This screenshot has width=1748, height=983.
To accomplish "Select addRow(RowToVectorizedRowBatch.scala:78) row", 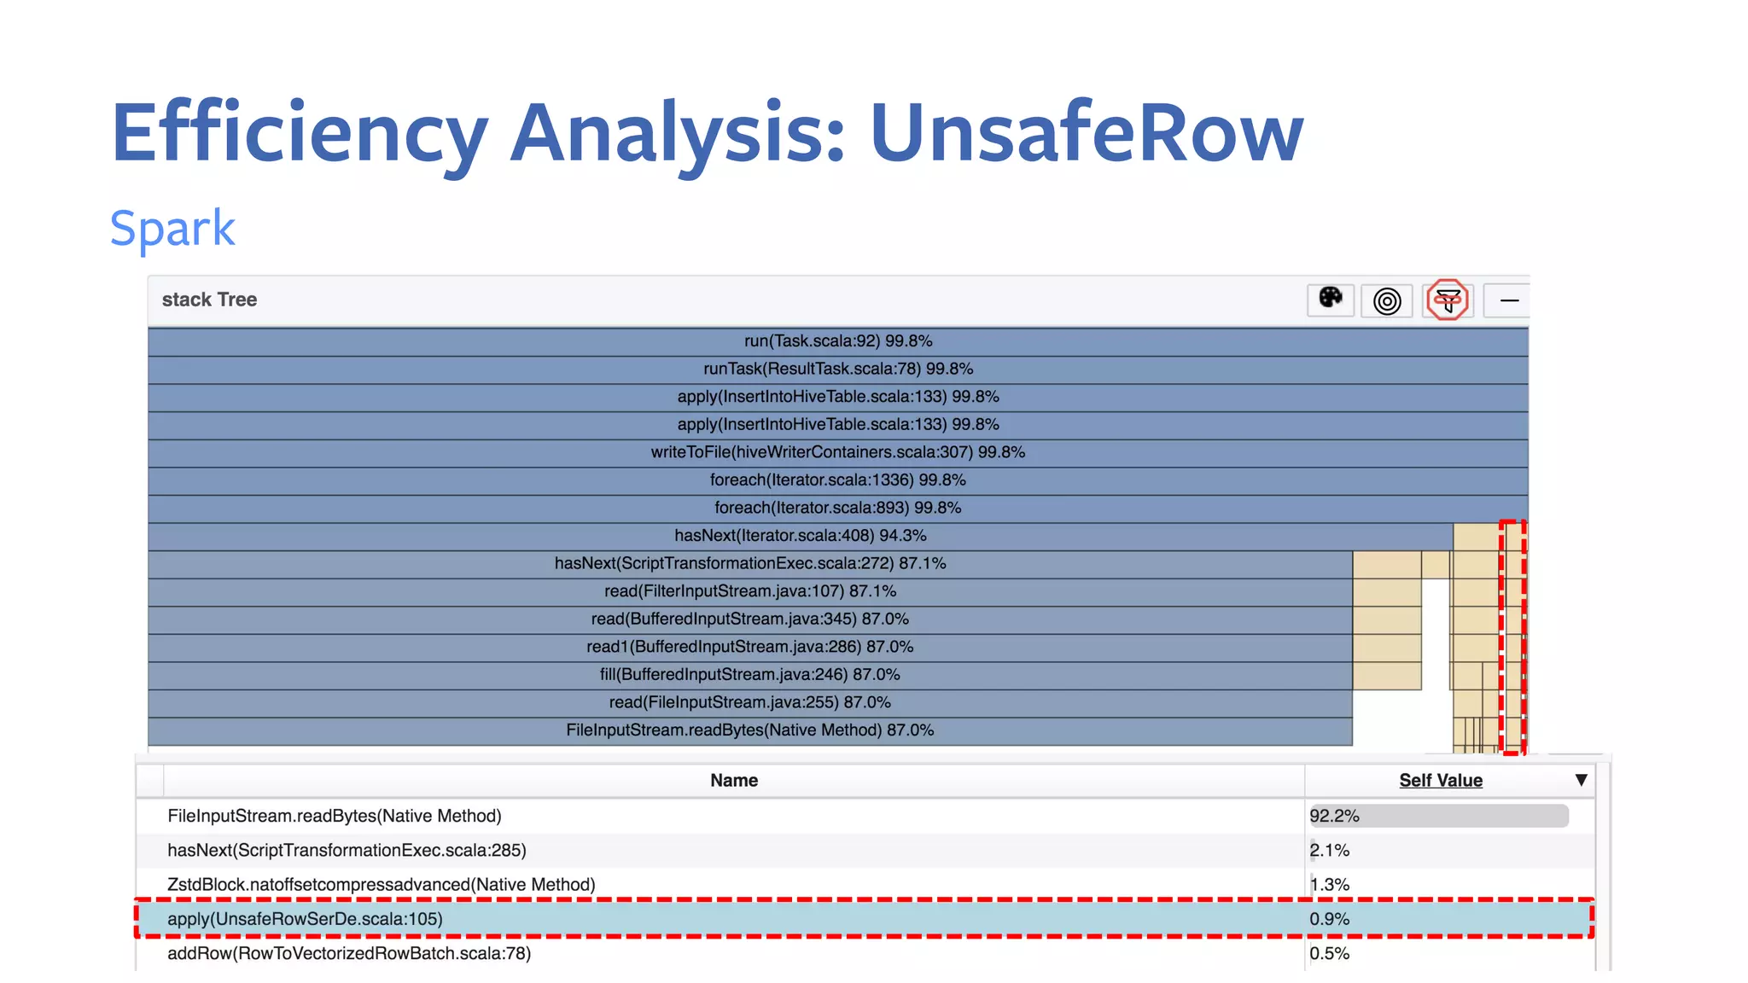I will (x=865, y=953).
